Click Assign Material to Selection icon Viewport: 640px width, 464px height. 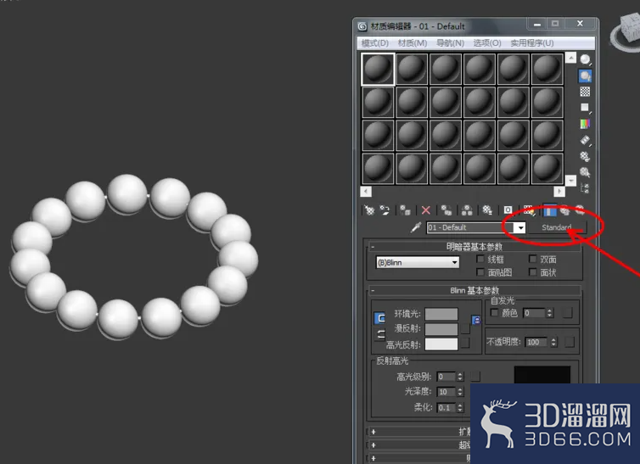[405, 210]
